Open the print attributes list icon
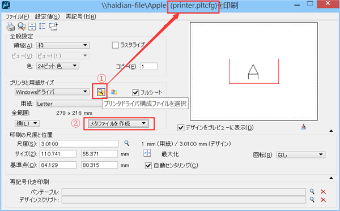Viewport: 340px width, 211px height. pyautogui.click(x=42, y=27)
